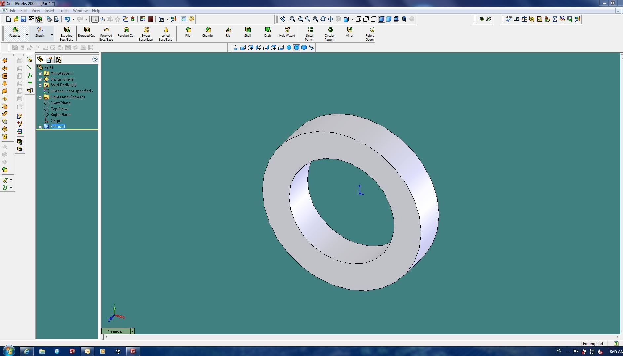Open the Trimetric view orientation dropdown

tap(132, 331)
